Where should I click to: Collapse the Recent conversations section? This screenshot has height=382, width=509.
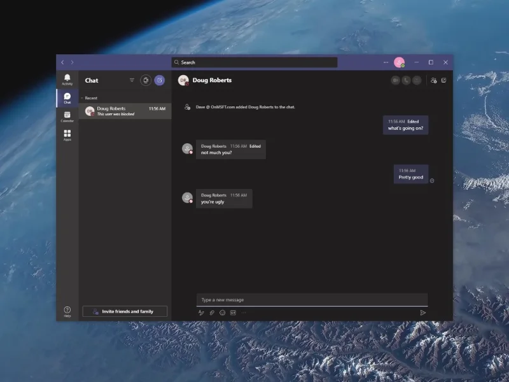coord(83,97)
